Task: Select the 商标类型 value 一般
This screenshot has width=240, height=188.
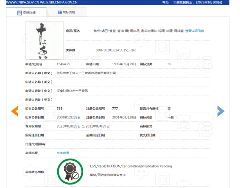Action: (x=171, y=118)
